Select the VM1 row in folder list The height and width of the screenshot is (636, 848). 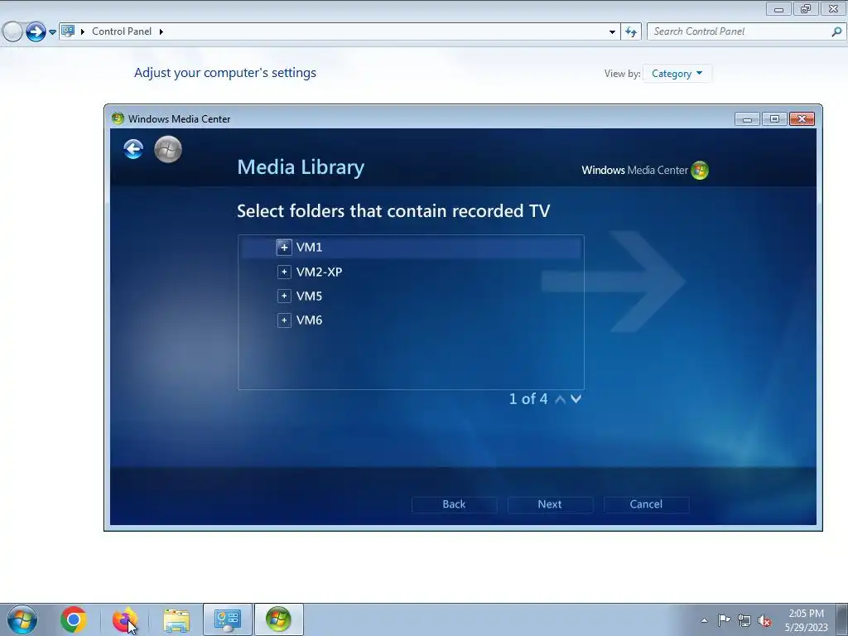(x=411, y=247)
